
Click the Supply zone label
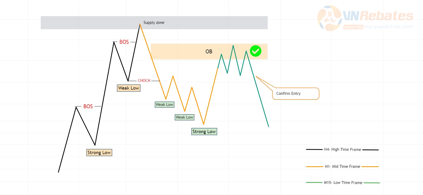tap(154, 23)
